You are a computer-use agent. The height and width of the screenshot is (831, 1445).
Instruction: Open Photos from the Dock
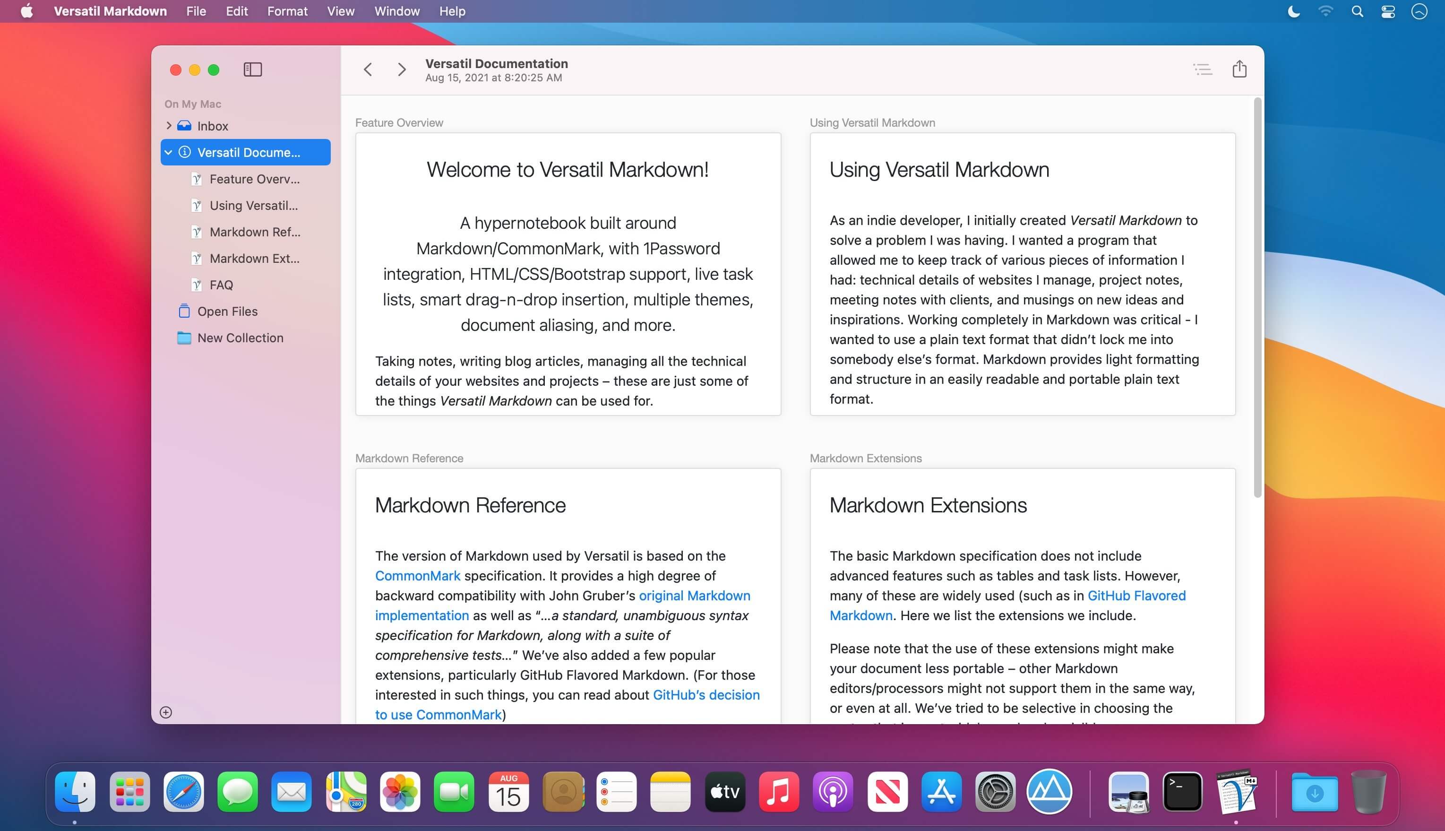(400, 792)
